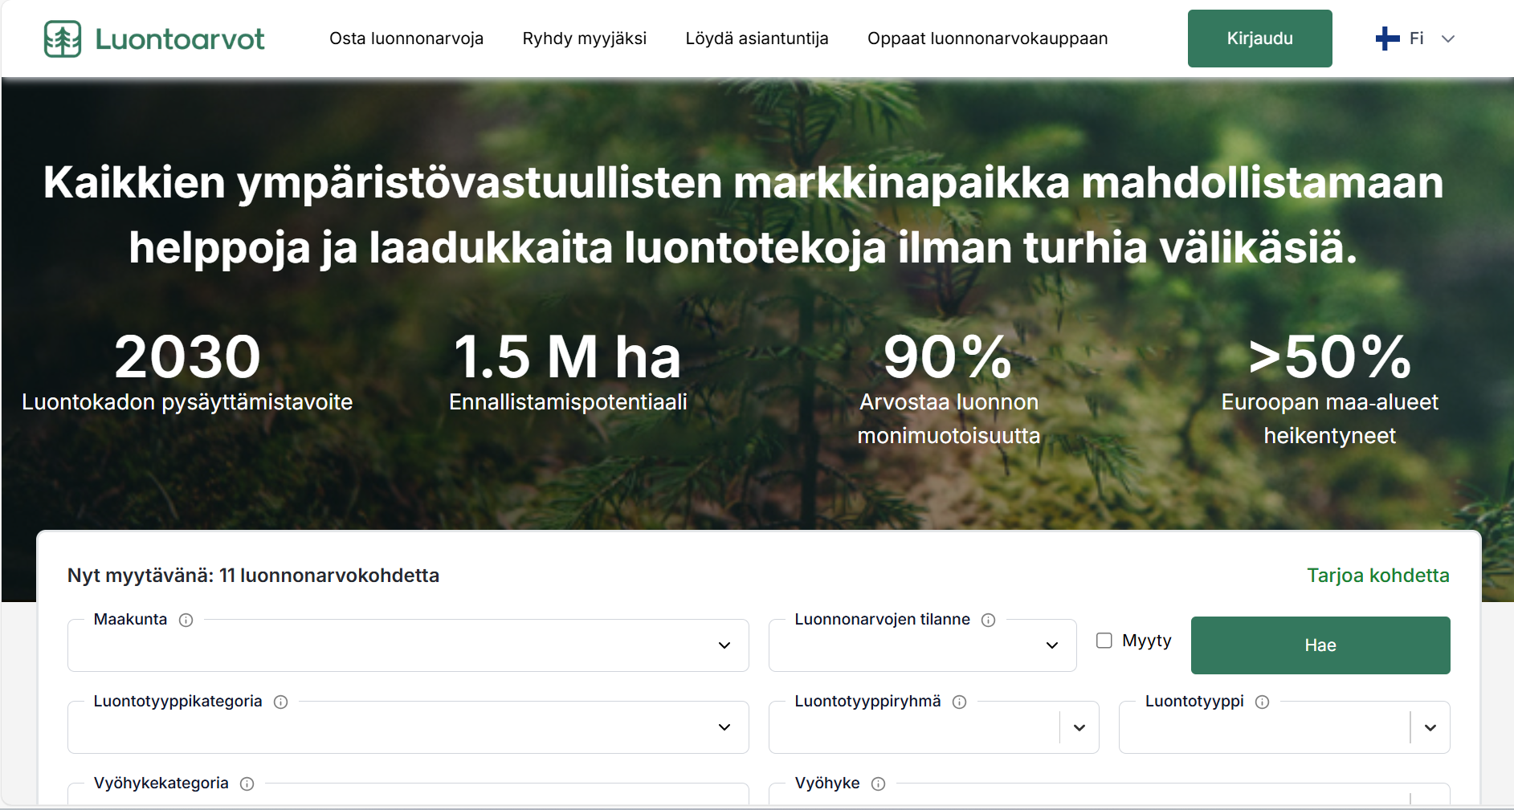Show info icon next to Maakunta
Screen dimensions: 1514x810
click(x=186, y=620)
